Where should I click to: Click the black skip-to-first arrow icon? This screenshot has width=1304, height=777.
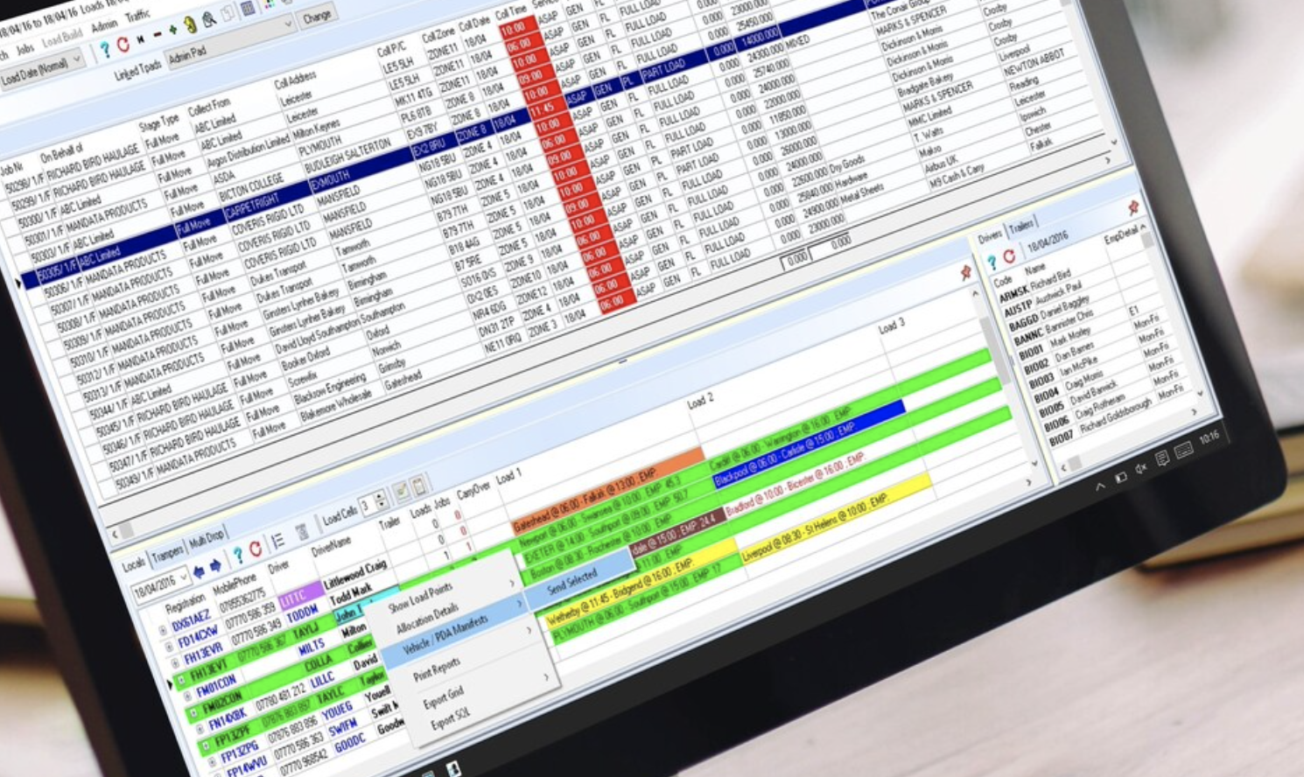coord(140,39)
